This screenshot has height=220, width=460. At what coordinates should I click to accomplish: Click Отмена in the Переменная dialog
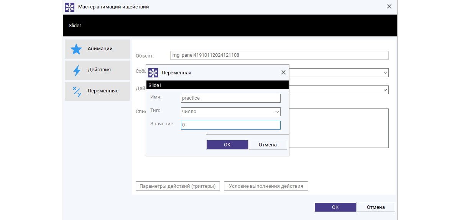pyautogui.click(x=268, y=145)
